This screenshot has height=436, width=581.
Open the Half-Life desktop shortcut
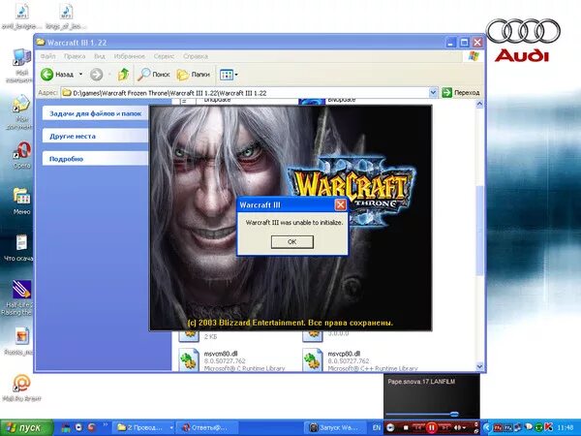click(19, 296)
